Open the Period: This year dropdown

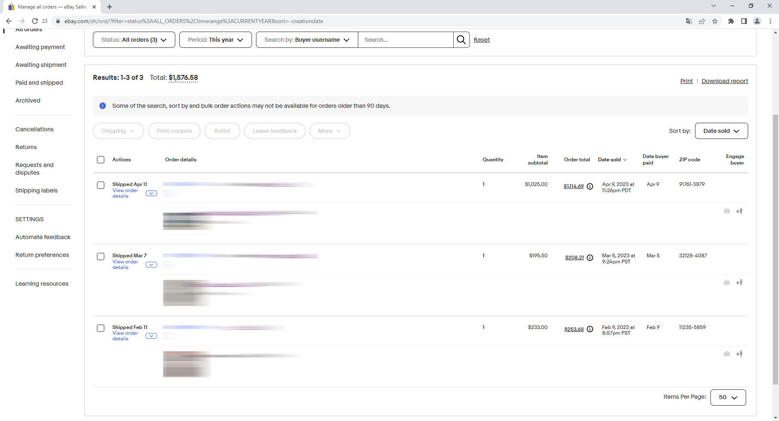tap(215, 40)
